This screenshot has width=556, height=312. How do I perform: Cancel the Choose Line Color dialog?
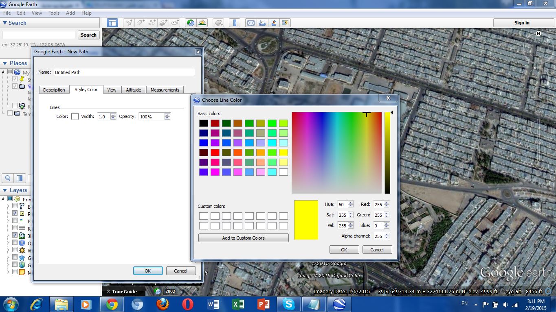click(x=377, y=250)
